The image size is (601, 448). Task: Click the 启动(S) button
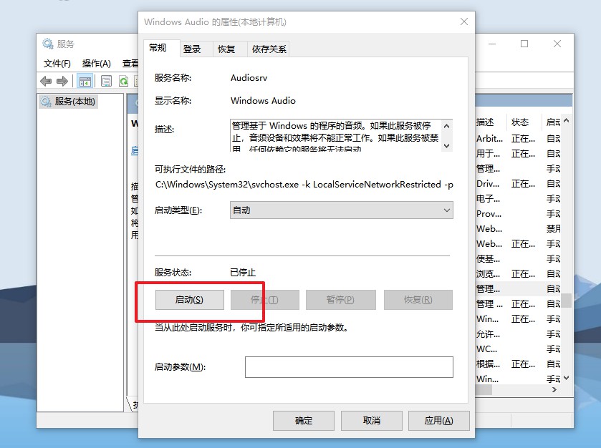pyautogui.click(x=189, y=299)
